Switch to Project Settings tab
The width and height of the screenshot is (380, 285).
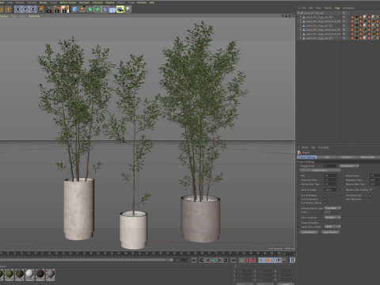pyautogui.click(x=306, y=157)
